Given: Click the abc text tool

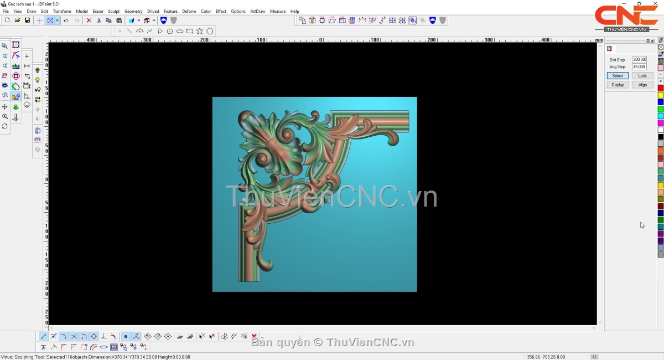Looking at the screenshot, I should coord(16,66).
